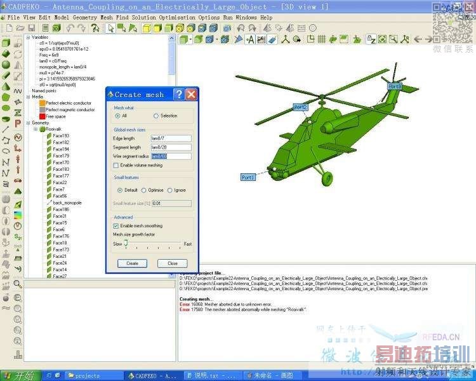
Task: Click the Port1 label in 3D view
Action: (x=248, y=177)
